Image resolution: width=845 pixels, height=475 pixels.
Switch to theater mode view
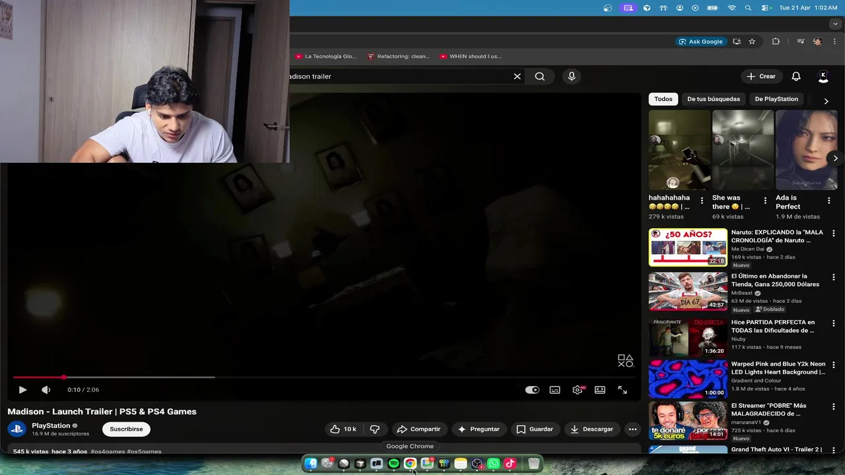(x=600, y=390)
